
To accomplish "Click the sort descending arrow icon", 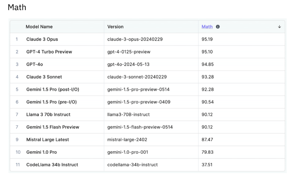I will tap(280, 27).
